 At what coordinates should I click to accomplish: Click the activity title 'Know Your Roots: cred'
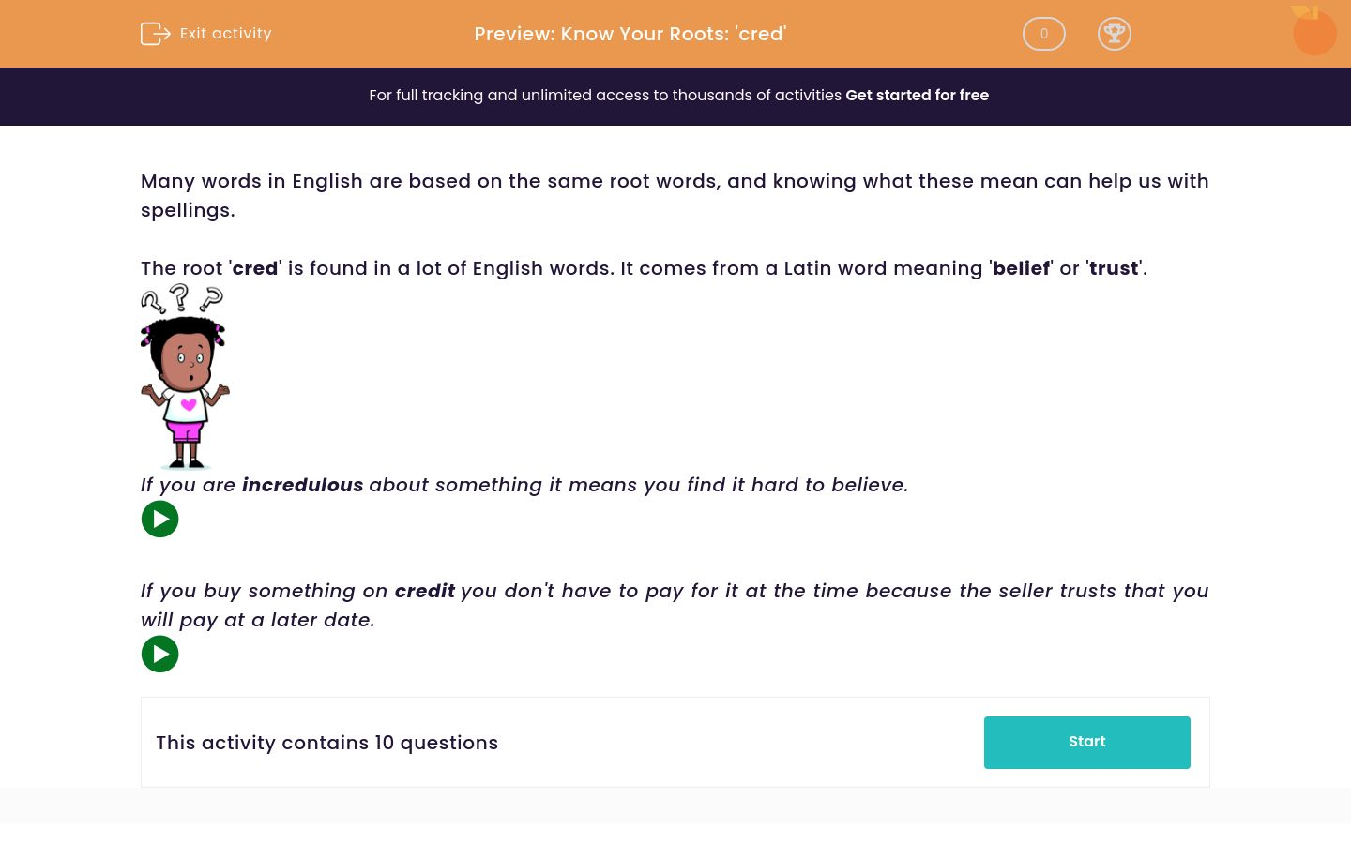[x=630, y=34]
